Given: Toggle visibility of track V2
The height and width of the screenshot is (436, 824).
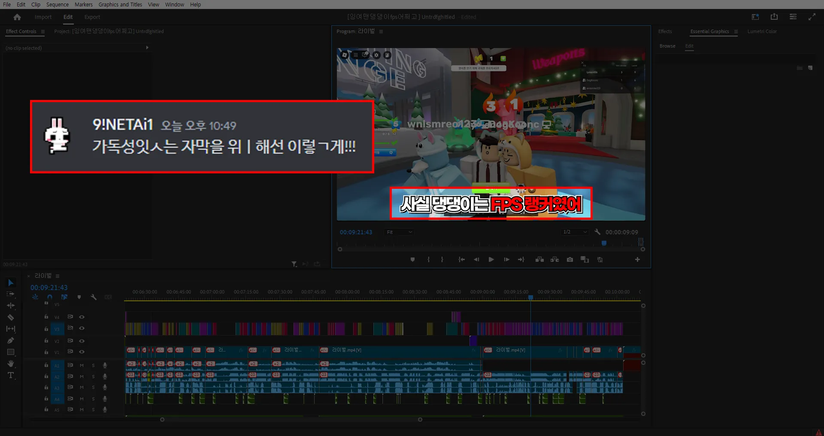Looking at the screenshot, I should coord(82,341).
